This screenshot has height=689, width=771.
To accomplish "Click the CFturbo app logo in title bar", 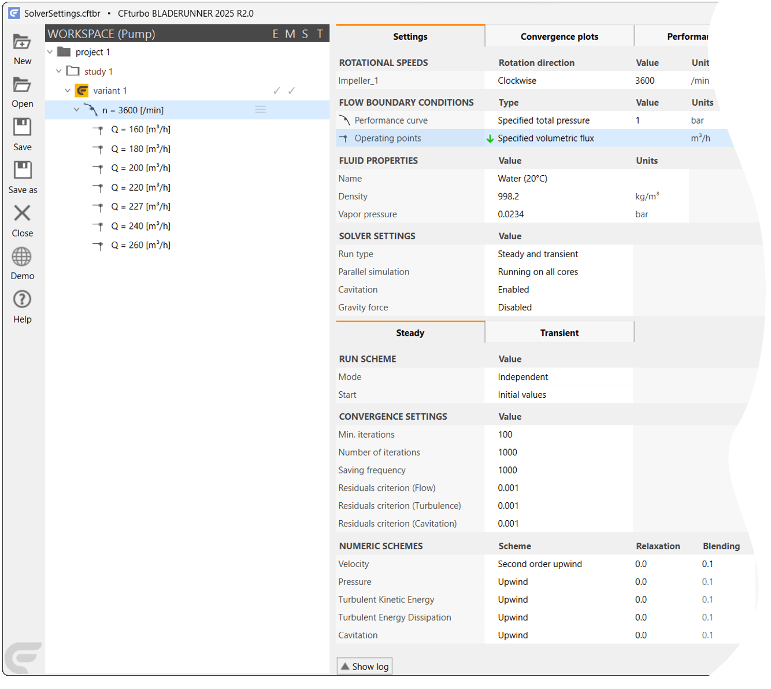I will [x=14, y=13].
